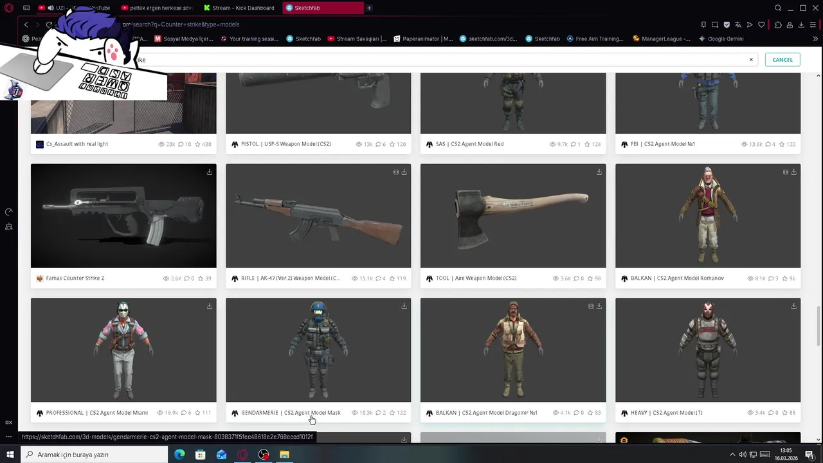
Task: Open Opera menu logo at top left
Action: click(9, 8)
